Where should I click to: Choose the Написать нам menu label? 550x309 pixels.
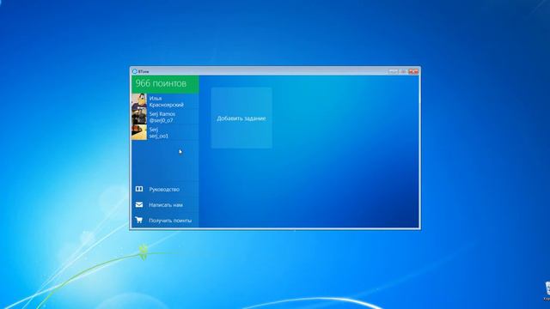click(x=166, y=205)
